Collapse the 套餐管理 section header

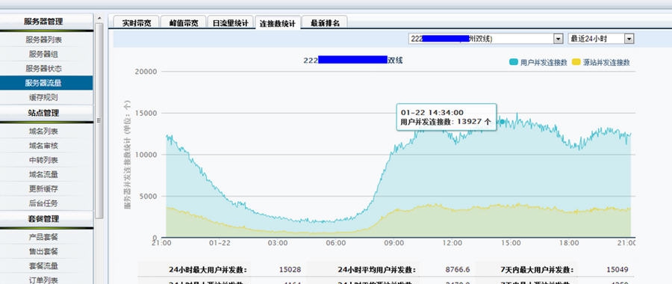click(46, 218)
